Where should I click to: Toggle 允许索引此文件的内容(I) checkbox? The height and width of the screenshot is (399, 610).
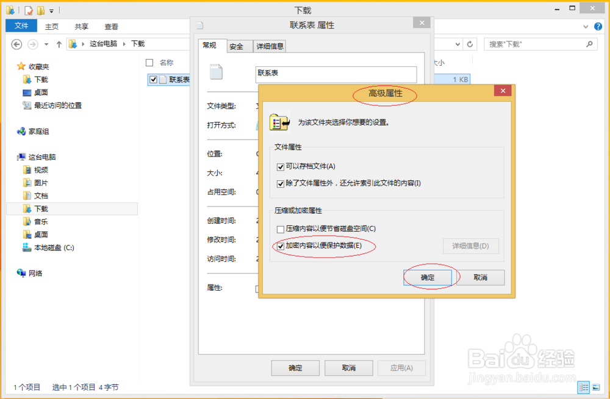click(281, 184)
